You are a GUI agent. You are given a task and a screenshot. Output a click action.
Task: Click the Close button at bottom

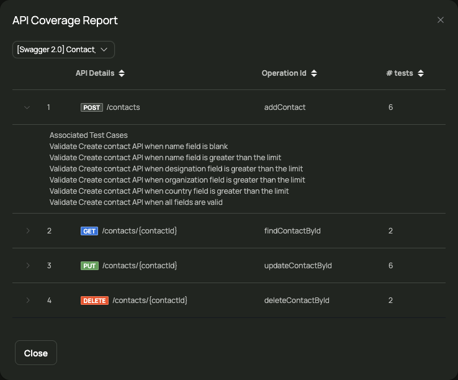pos(36,353)
